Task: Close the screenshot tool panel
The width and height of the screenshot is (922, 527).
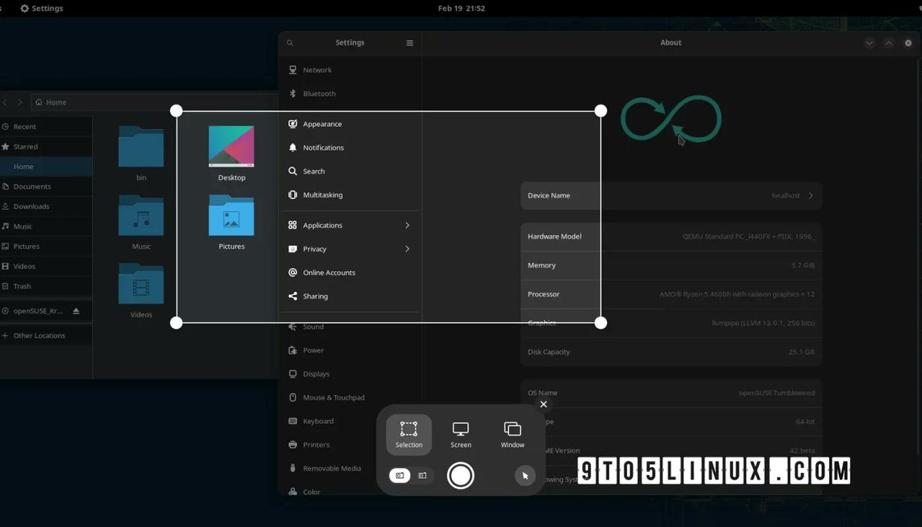Action: (543, 404)
